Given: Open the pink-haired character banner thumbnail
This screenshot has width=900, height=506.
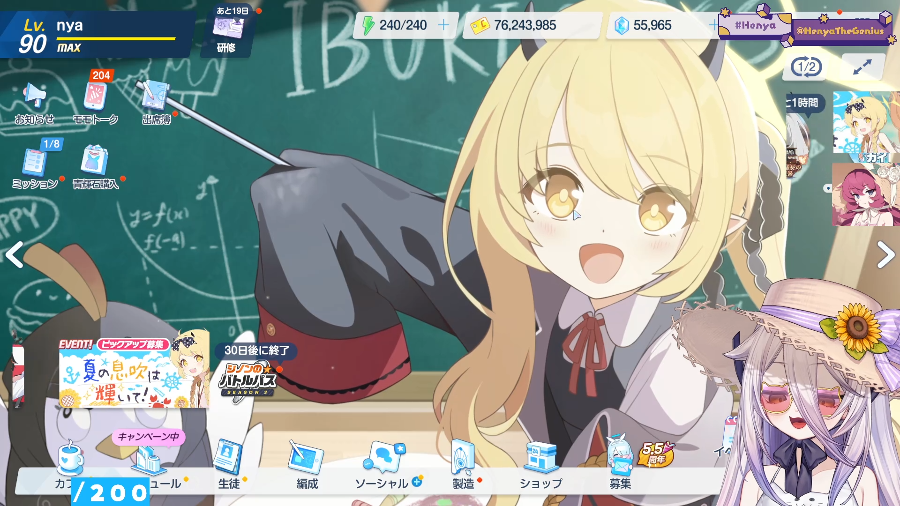Looking at the screenshot, I should point(865,194).
